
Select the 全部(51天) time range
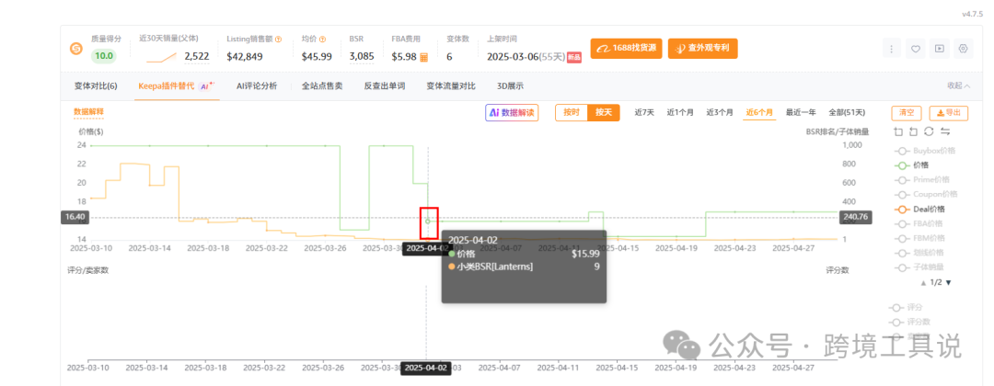[x=847, y=113]
